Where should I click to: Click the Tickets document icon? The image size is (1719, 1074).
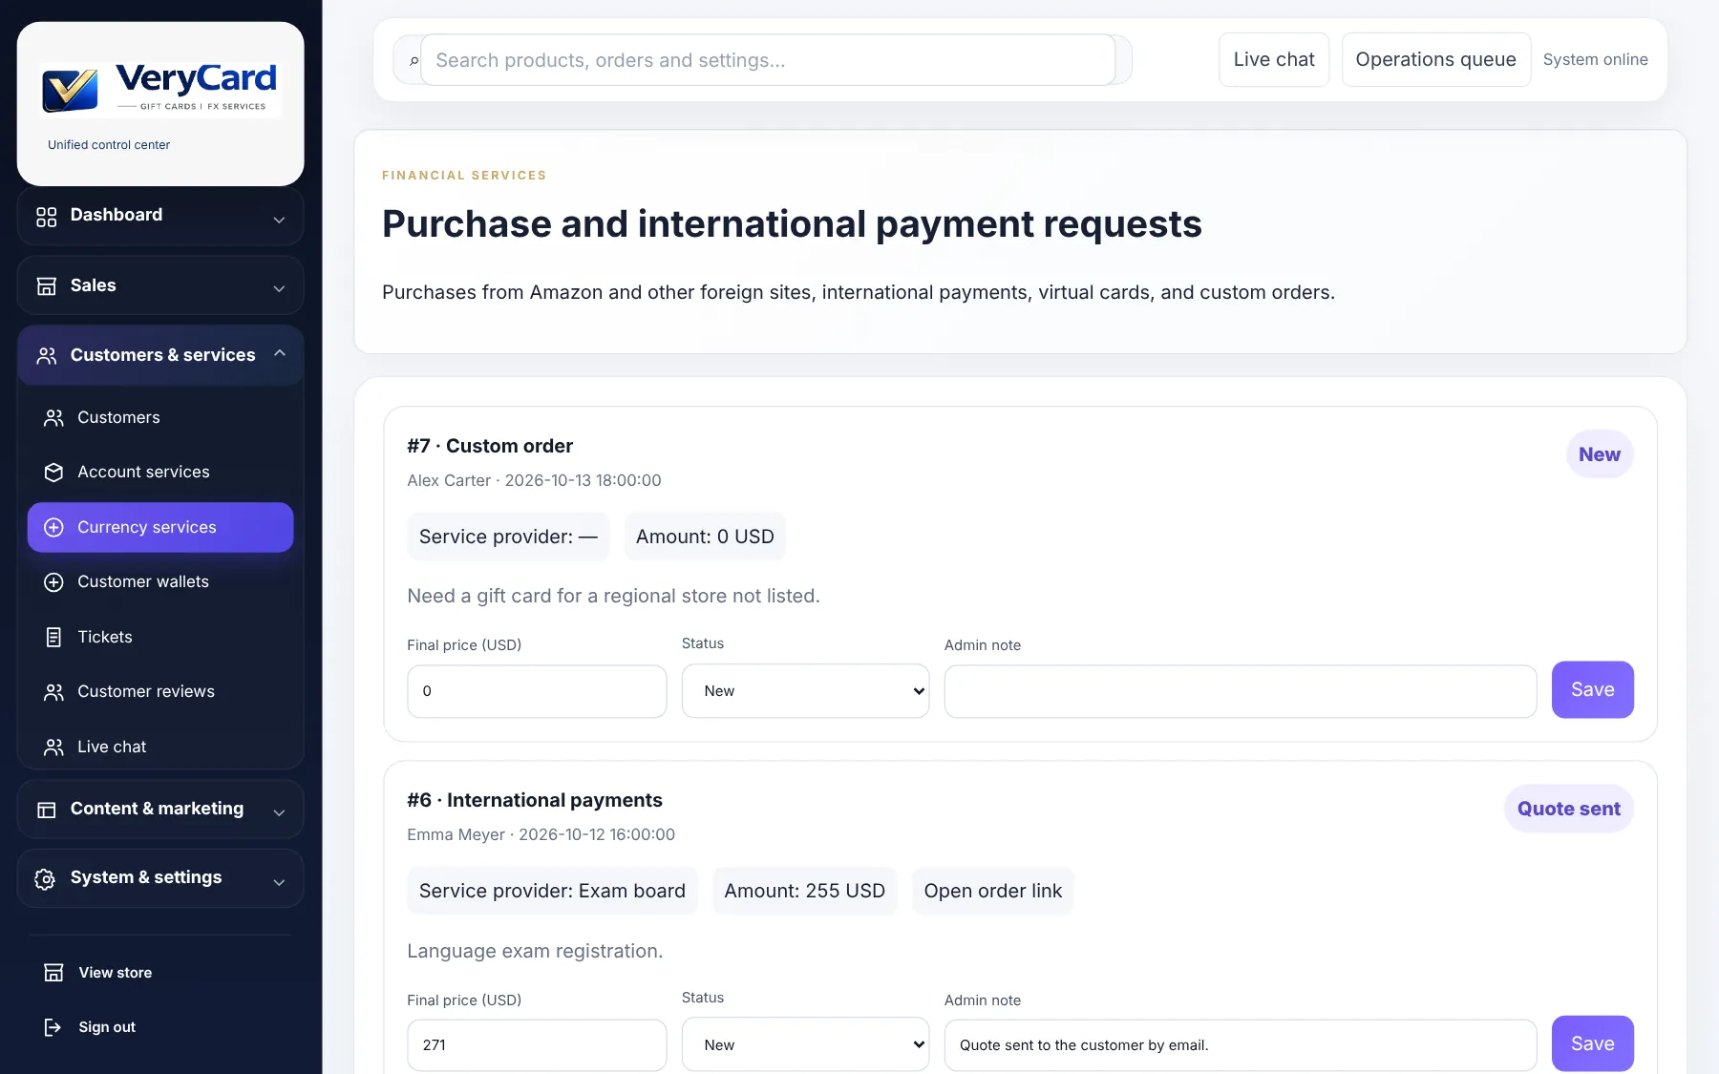click(54, 638)
